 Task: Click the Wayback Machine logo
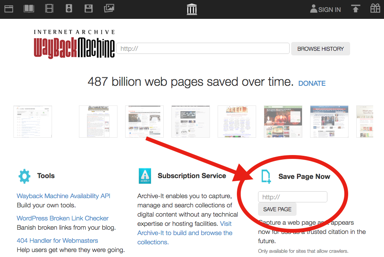pyautogui.click(x=74, y=45)
